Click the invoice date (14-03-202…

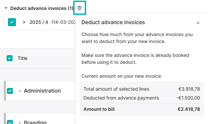pyautogui.click(x=63, y=22)
